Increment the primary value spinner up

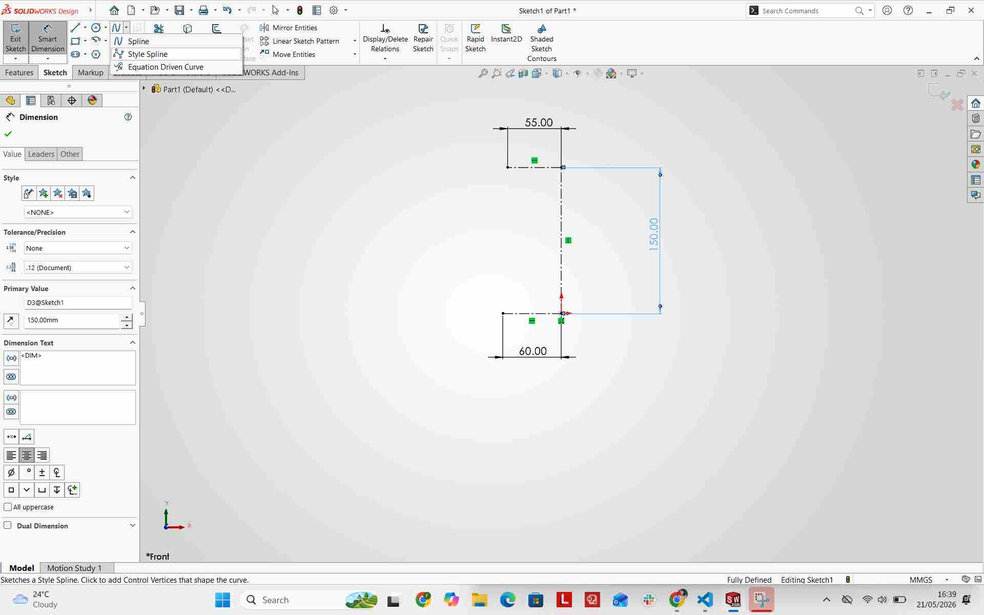click(x=127, y=317)
